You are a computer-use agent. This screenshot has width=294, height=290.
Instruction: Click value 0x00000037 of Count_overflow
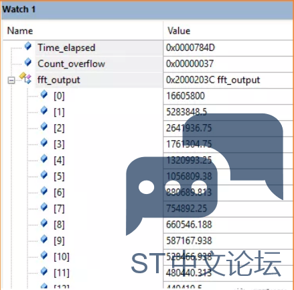pos(190,64)
